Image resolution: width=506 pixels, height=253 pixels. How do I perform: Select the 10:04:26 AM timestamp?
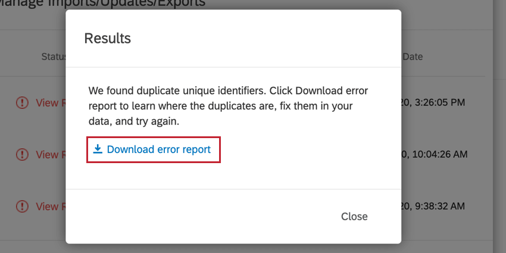(435, 154)
